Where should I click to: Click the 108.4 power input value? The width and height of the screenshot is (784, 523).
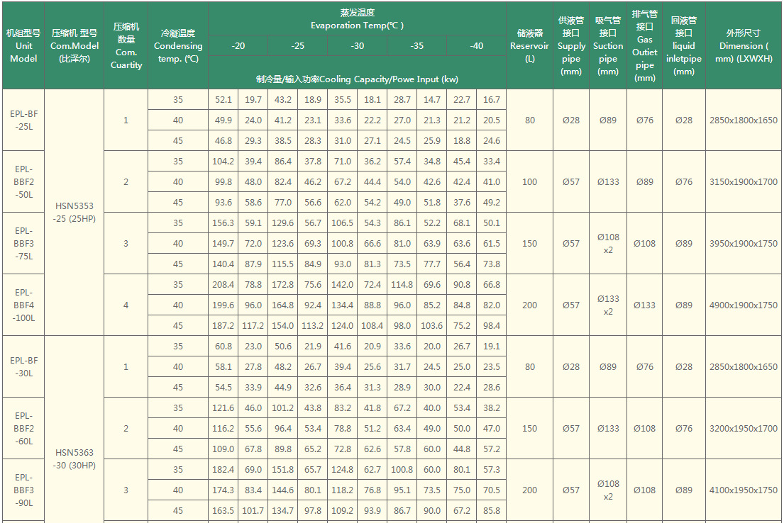click(372, 326)
